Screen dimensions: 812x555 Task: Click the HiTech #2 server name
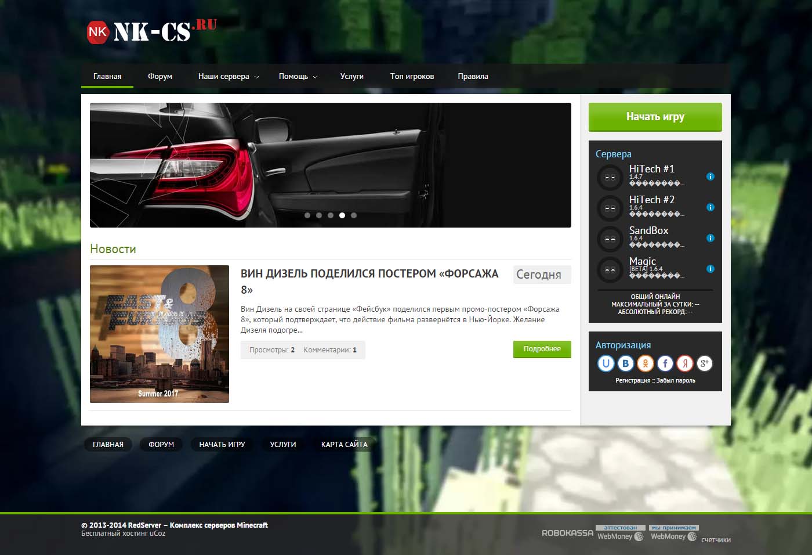(652, 200)
